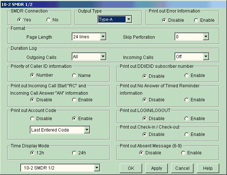Disable Print out Account Code
The image size is (227, 175).
pyautogui.click(x=33, y=119)
